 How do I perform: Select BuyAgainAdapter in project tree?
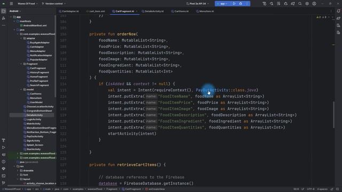coord(38,43)
